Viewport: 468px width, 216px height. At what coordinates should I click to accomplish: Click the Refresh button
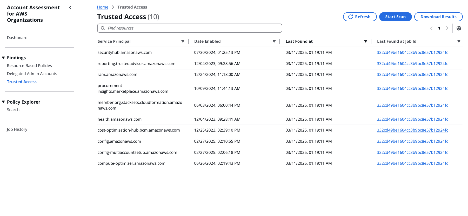(x=360, y=17)
